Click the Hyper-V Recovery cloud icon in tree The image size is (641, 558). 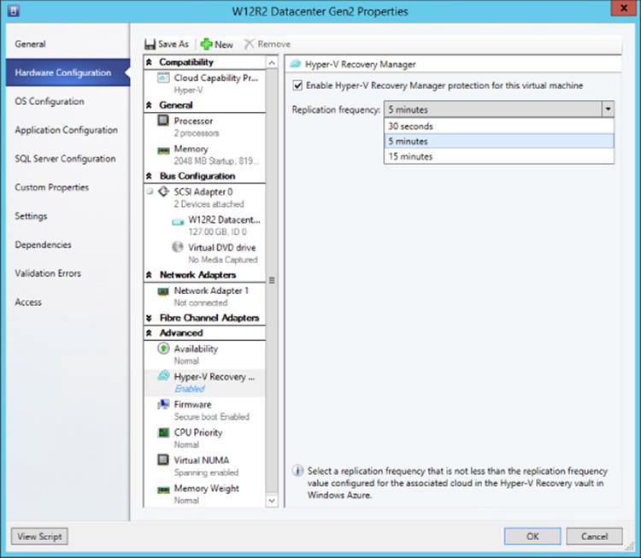[163, 375]
